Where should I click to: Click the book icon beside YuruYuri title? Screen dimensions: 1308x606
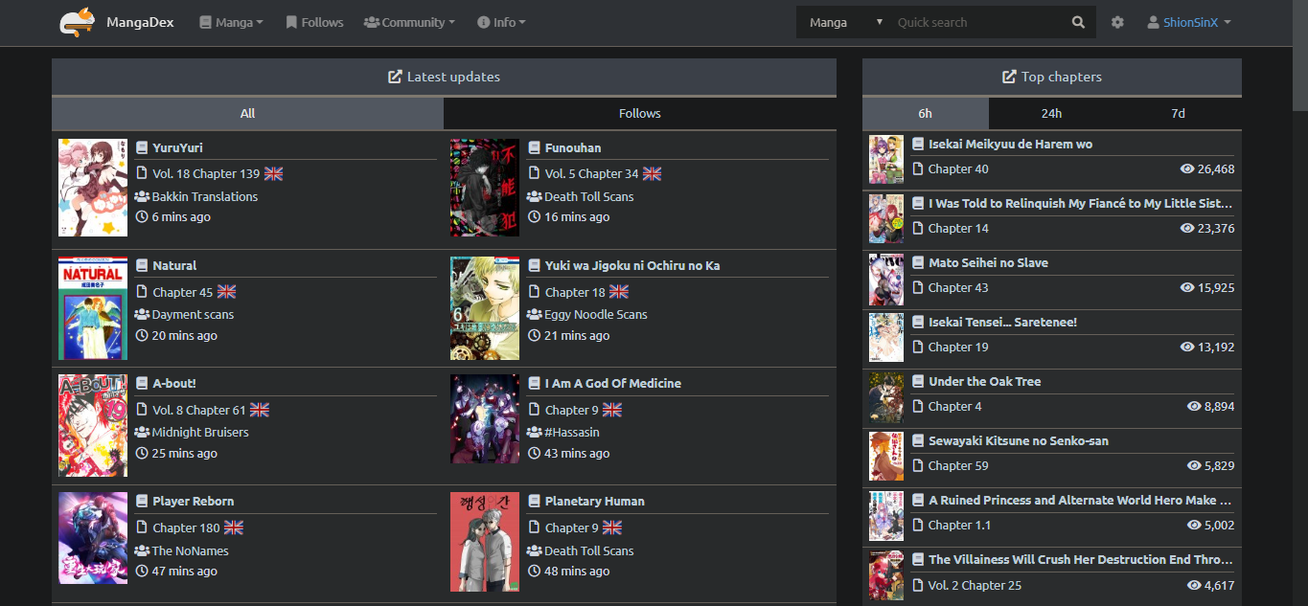(x=142, y=147)
